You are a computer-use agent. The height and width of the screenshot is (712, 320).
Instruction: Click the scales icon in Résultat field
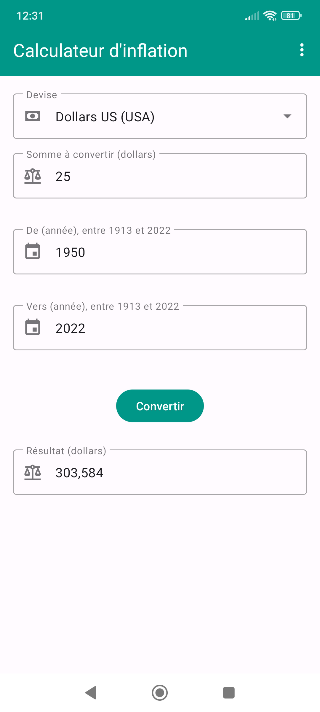tap(33, 472)
